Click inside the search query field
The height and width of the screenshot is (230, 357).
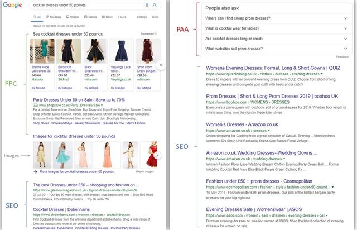(84, 6)
